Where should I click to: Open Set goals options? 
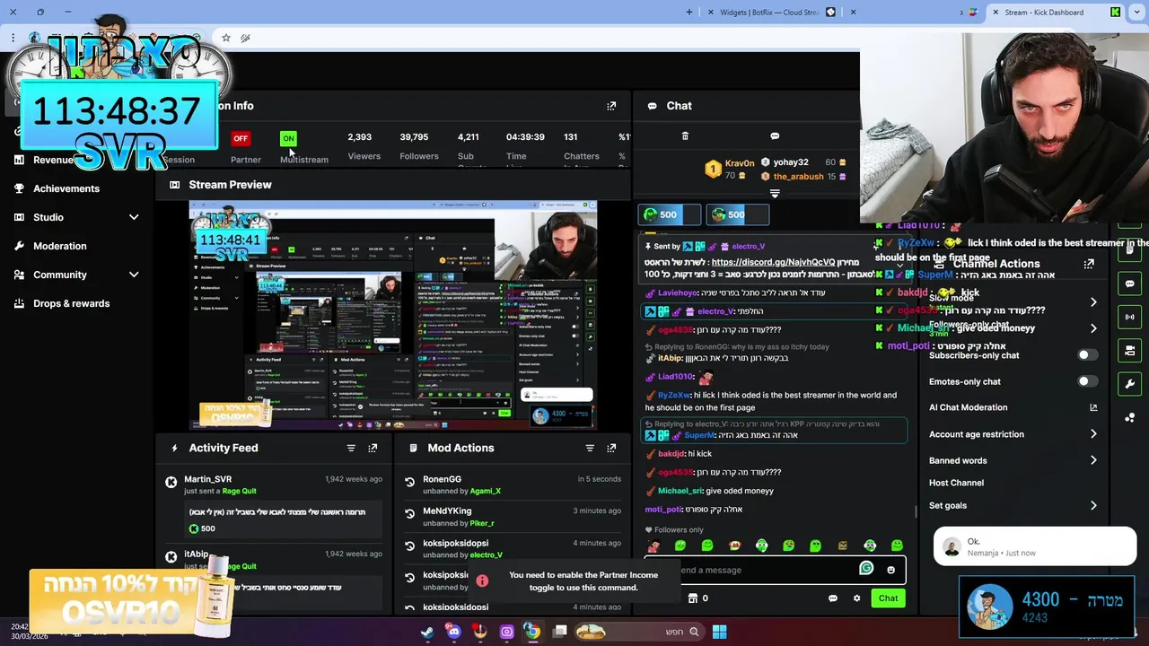(x=1013, y=505)
